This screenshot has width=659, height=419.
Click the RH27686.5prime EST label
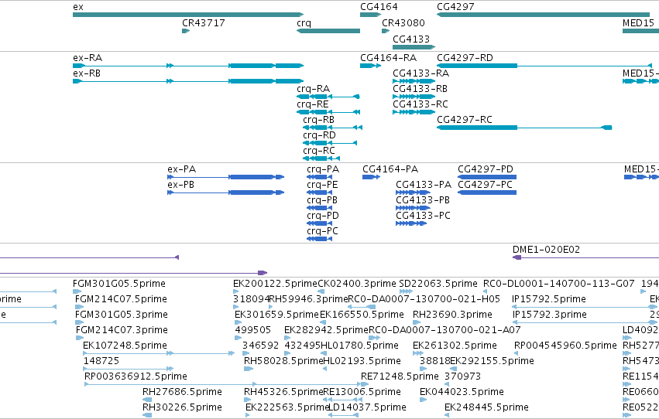click(x=182, y=392)
